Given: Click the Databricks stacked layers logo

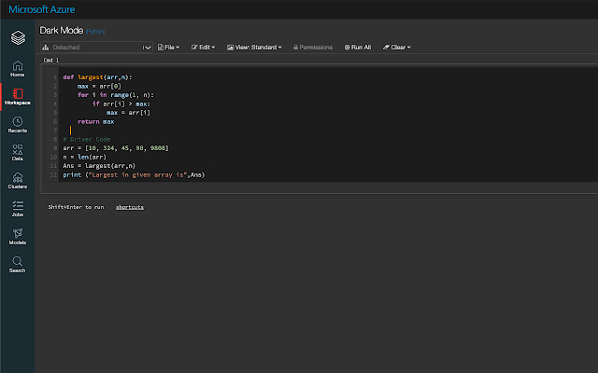Looking at the screenshot, I should pos(18,37).
